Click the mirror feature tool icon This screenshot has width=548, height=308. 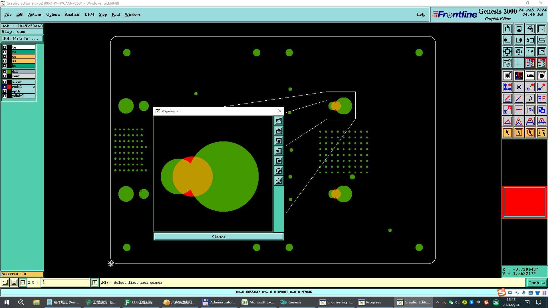(x=541, y=98)
